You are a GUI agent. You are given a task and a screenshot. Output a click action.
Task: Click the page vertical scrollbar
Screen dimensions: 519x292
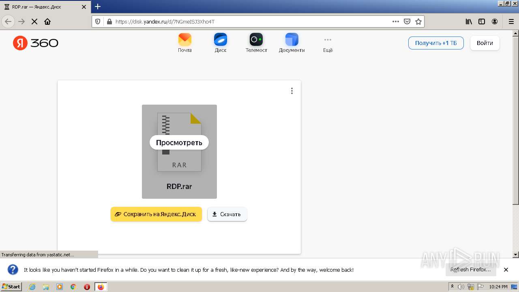(x=516, y=120)
